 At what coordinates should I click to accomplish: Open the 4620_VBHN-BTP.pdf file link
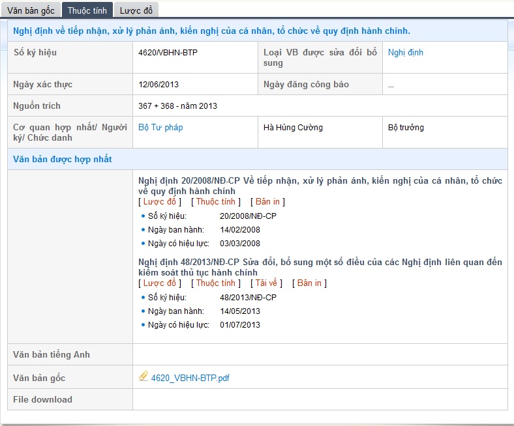(x=190, y=378)
